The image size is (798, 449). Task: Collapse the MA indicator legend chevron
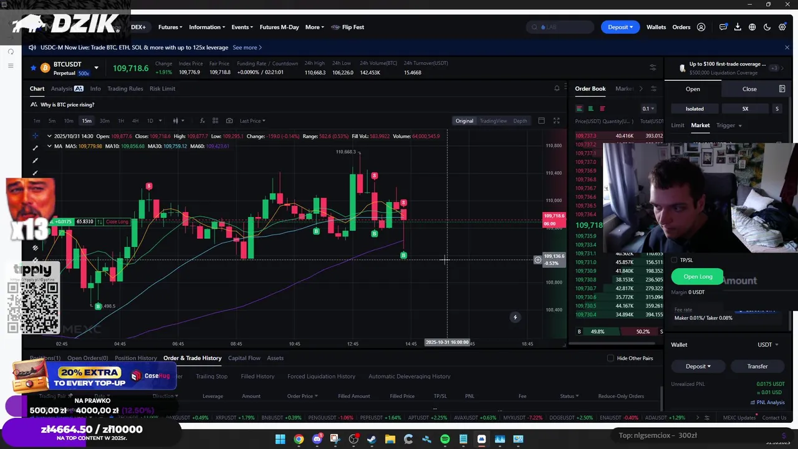pyautogui.click(x=49, y=147)
